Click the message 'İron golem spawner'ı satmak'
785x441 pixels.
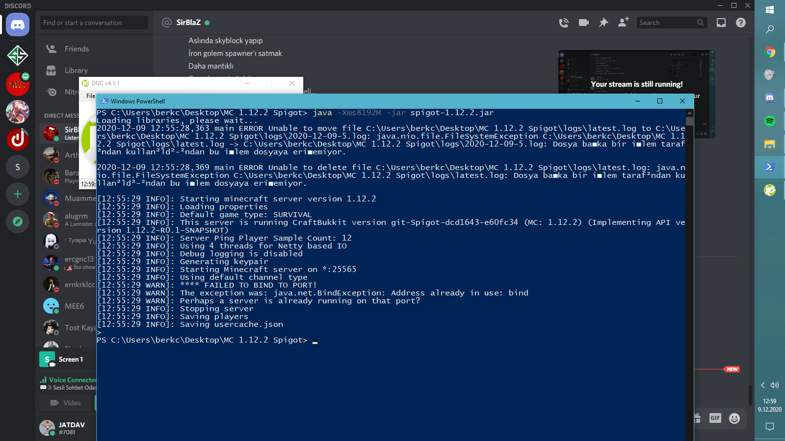(235, 53)
